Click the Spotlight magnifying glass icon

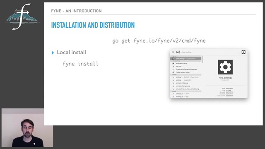173,52
